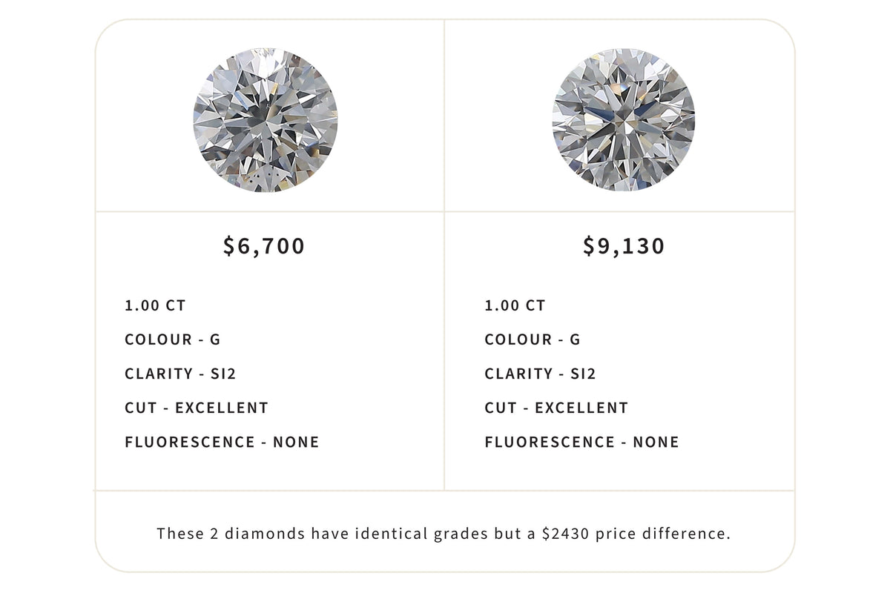The width and height of the screenshot is (890, 593).
Task: Click 1.00 CT under the $6,700 diamond
Action: 155,305
